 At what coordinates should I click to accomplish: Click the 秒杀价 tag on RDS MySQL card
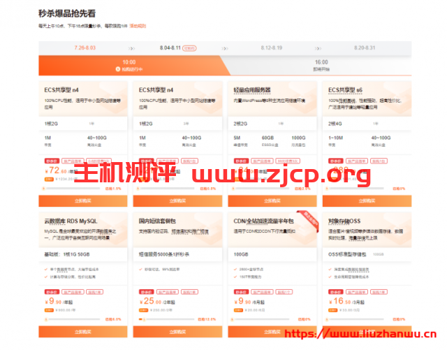click(52, 292)
